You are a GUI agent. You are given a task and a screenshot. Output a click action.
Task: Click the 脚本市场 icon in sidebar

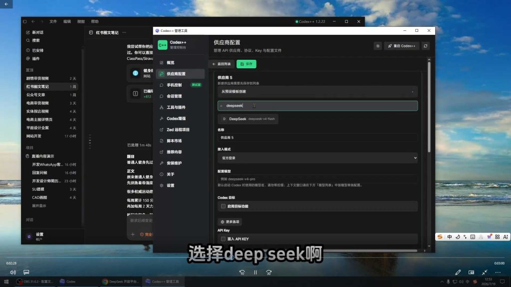tap(161, 141)
